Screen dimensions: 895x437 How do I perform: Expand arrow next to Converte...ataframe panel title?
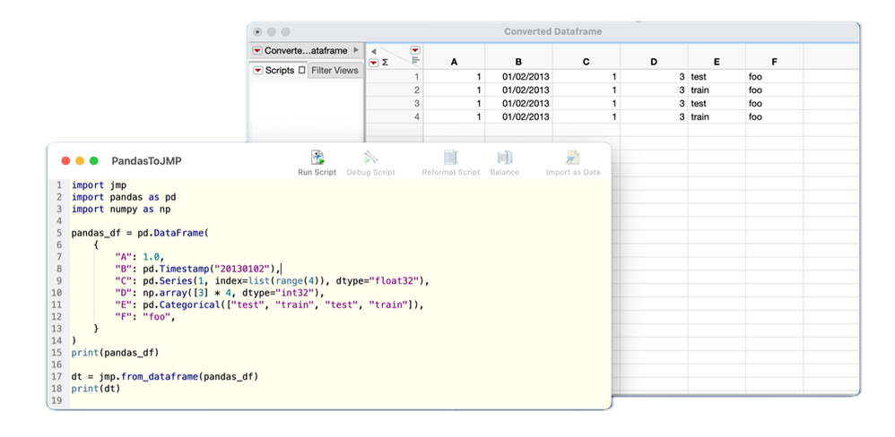point(356,50)
